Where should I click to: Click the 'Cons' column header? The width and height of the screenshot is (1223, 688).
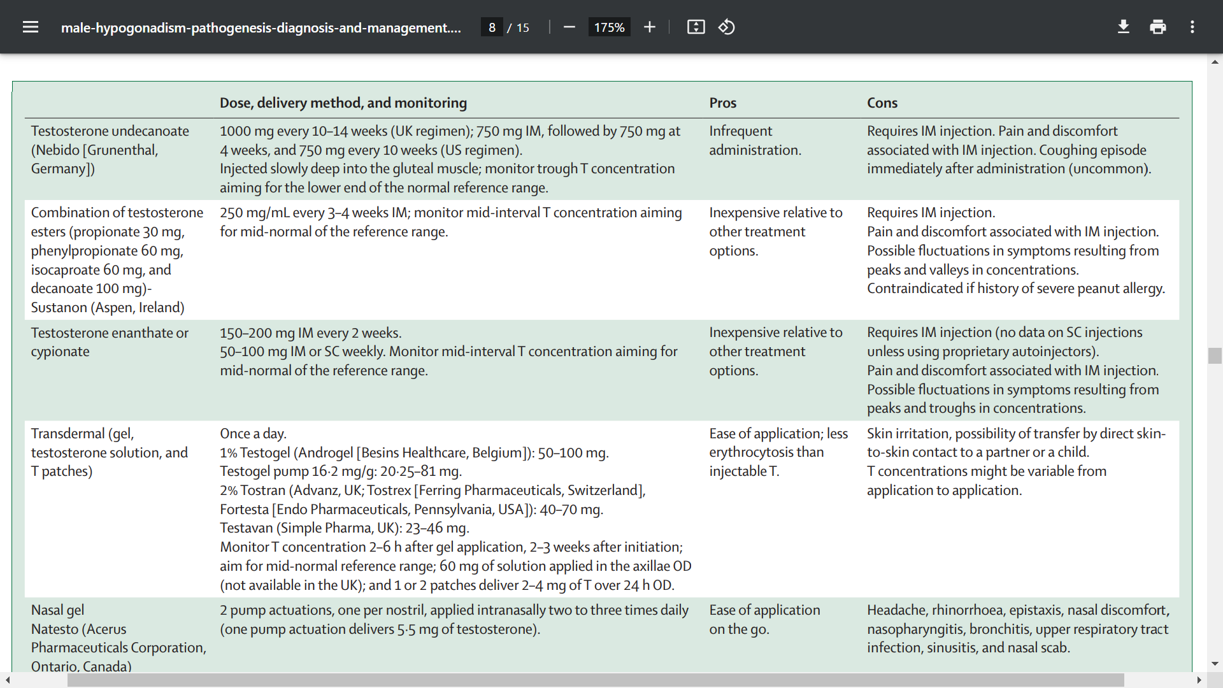pos(882,103)
